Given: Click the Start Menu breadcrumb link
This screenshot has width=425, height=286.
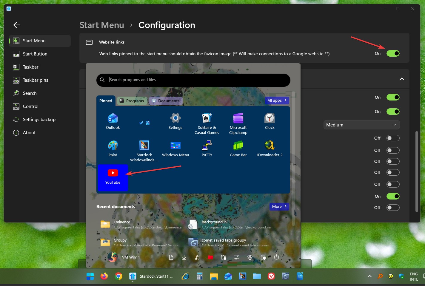Looking at the screenshot, I should point(102,25).
